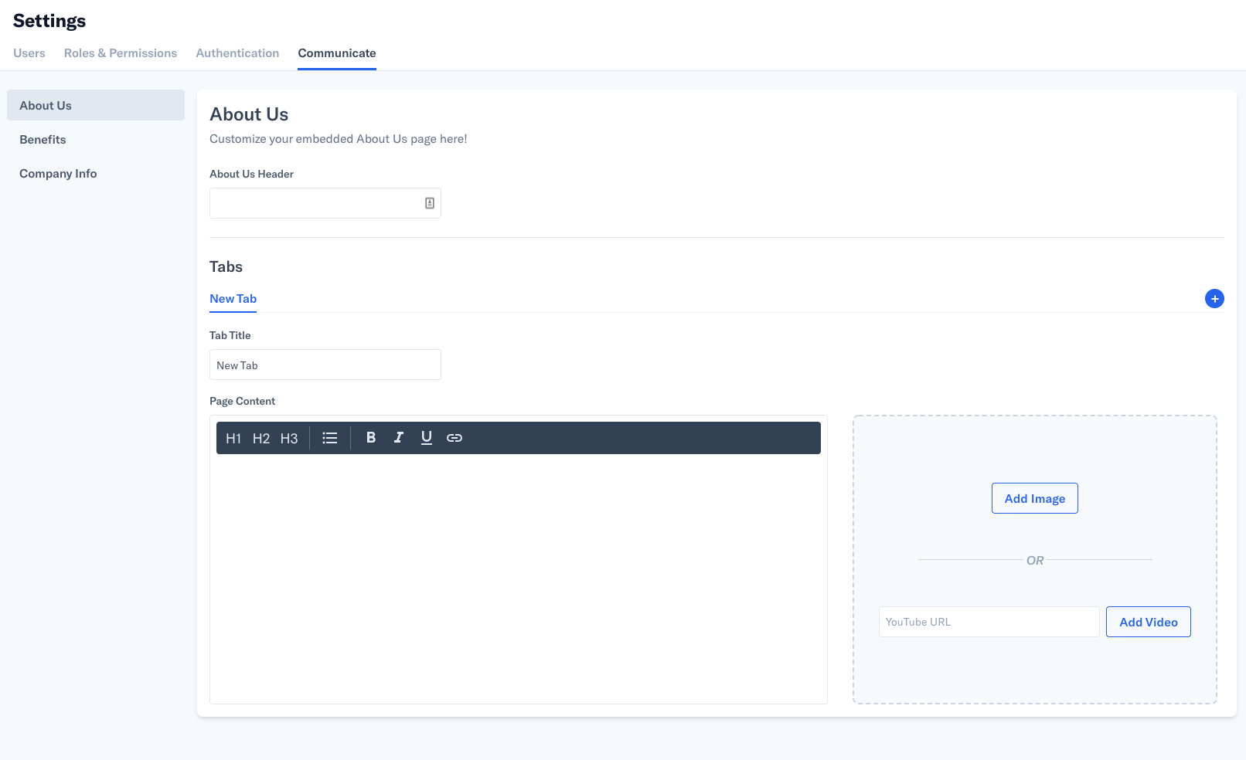The height and width of the screenshot is (760, 1246).
Task: Toggle underline formatting
Action: click(427, 437)
